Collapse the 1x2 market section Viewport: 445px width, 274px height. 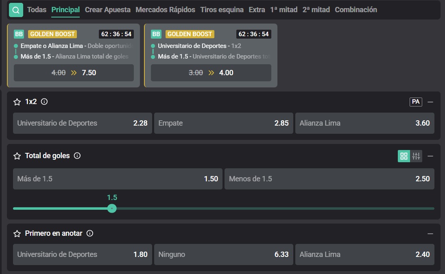coord(430,102)
